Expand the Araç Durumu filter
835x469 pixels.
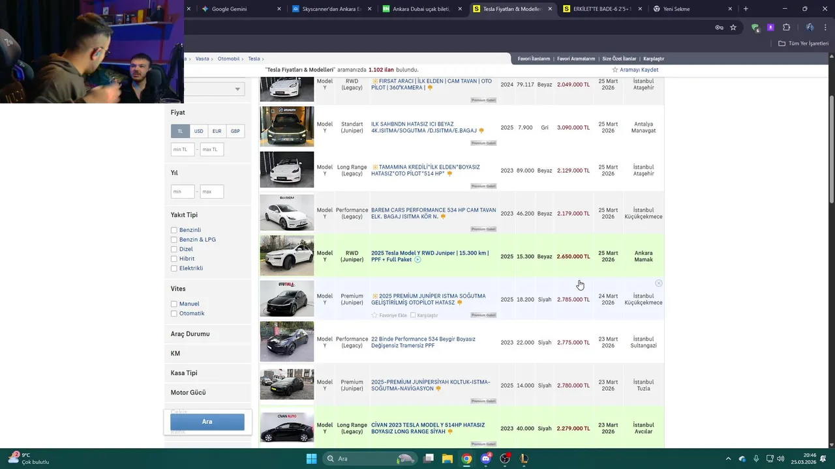(190, 334)
